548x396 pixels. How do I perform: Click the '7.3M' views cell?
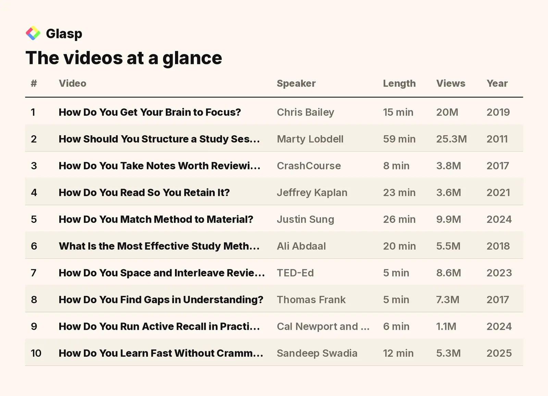tap(448, 300)
